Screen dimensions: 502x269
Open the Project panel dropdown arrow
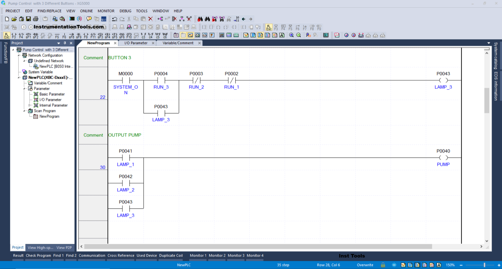pyautogui.click(x=59, y=43)
